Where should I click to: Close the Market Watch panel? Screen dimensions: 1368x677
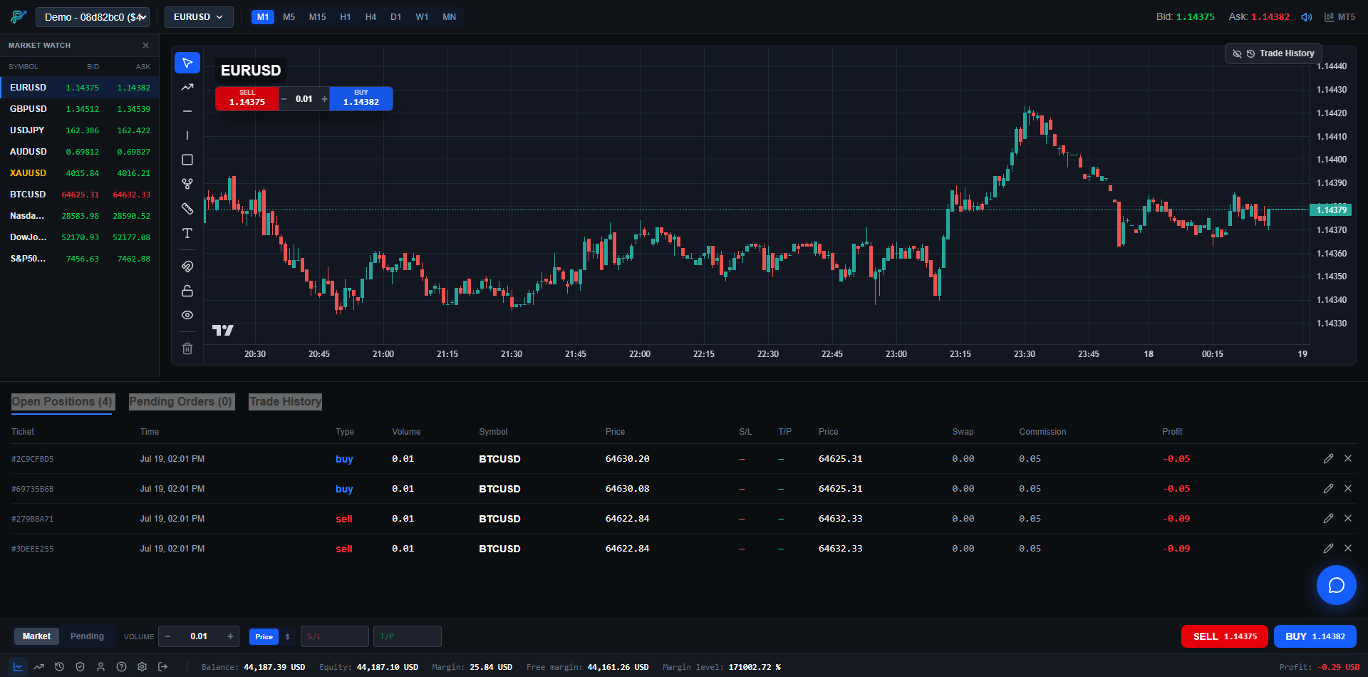tap(146, 45)
